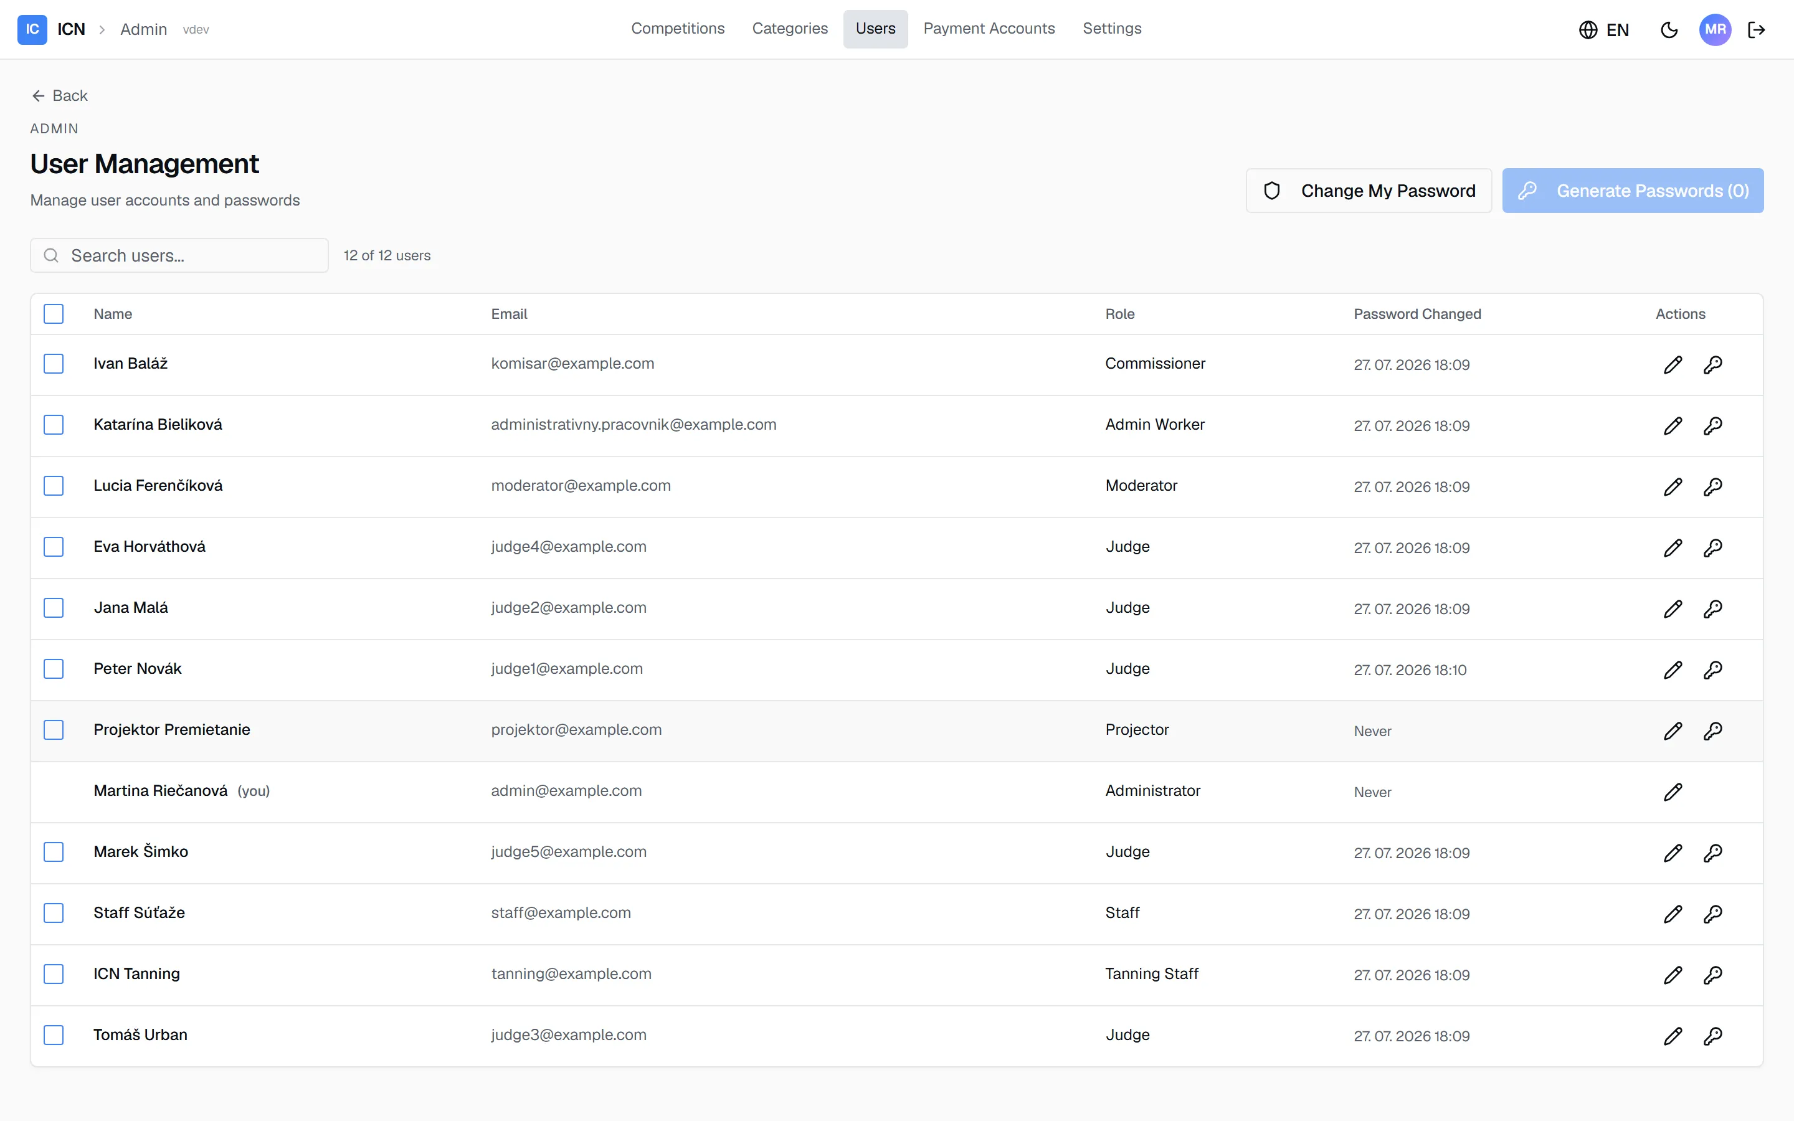This screenshot has height=1121, width=1794.
Task: Select the ICN Tanning checkbox
Action: (x=54, y=973)
